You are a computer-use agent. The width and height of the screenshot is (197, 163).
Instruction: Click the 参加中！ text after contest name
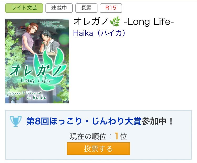tap(157, 121)
